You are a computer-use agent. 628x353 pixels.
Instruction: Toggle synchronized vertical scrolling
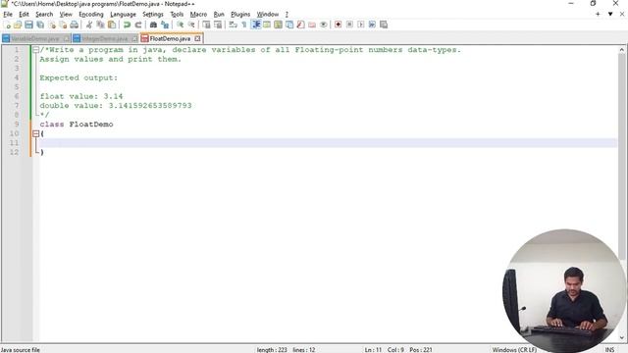click(207, 25)
